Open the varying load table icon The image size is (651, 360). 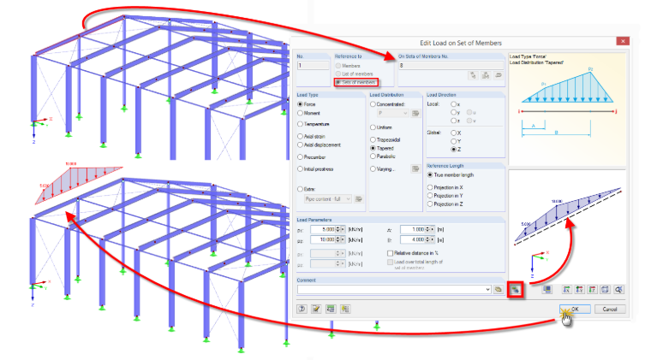coord(415,168)
